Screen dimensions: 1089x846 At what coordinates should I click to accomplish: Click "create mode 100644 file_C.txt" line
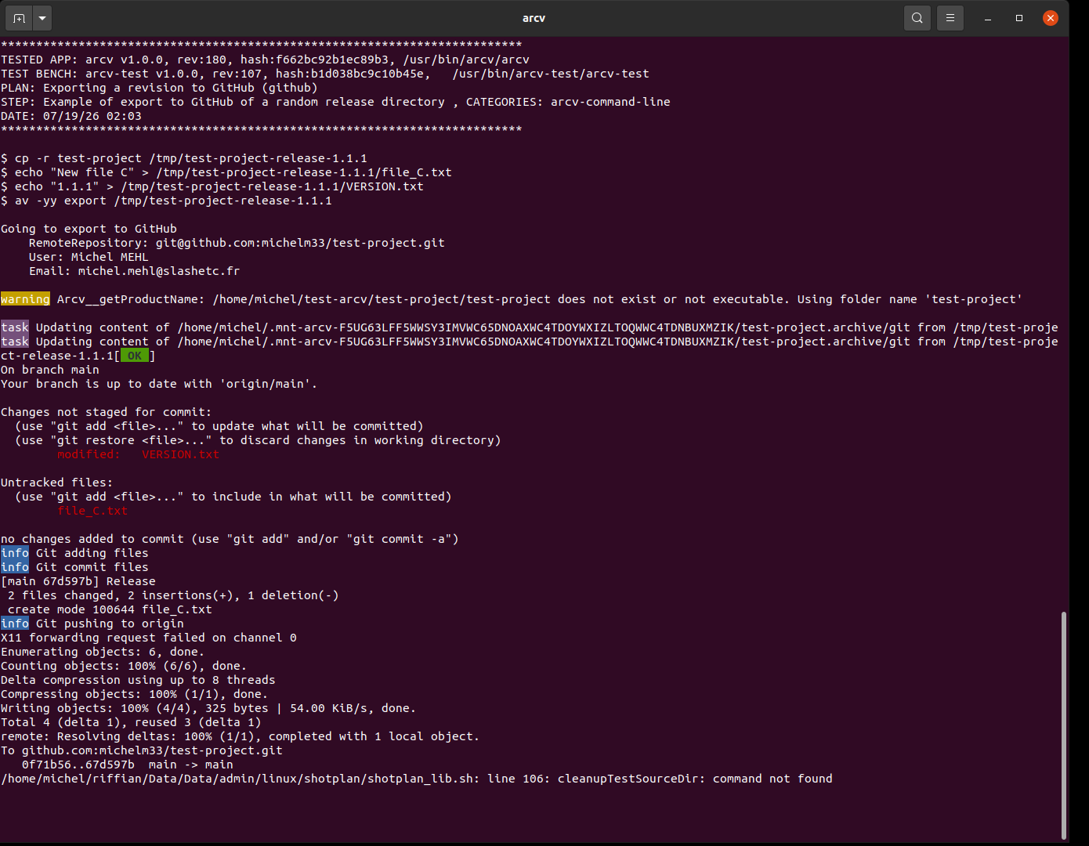tap(110, 609)
